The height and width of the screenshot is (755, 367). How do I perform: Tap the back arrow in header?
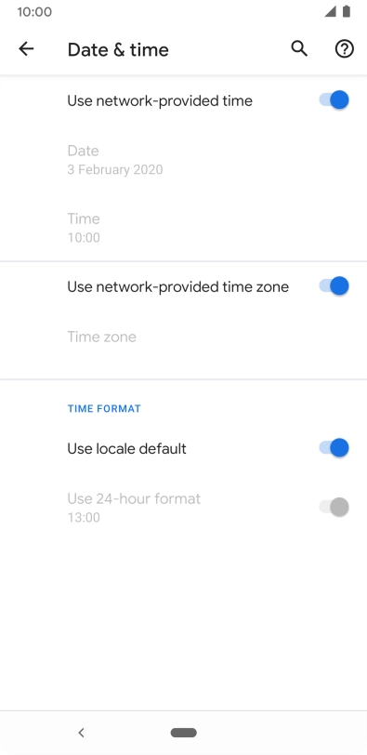coord(26,48)
